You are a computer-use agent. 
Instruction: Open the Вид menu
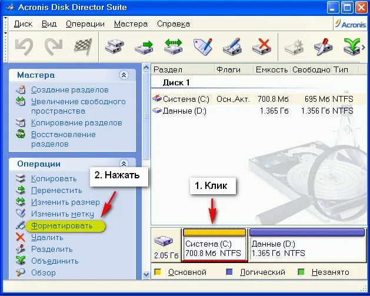tap(49, 24)
